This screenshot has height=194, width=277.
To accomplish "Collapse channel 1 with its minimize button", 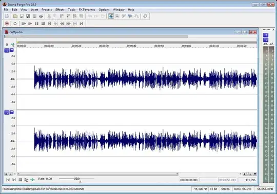I will [12, 50].
